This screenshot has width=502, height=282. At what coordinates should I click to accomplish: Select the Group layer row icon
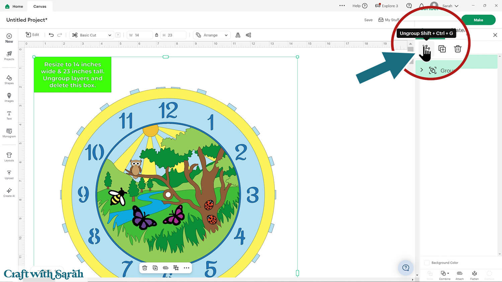(433, 70)
